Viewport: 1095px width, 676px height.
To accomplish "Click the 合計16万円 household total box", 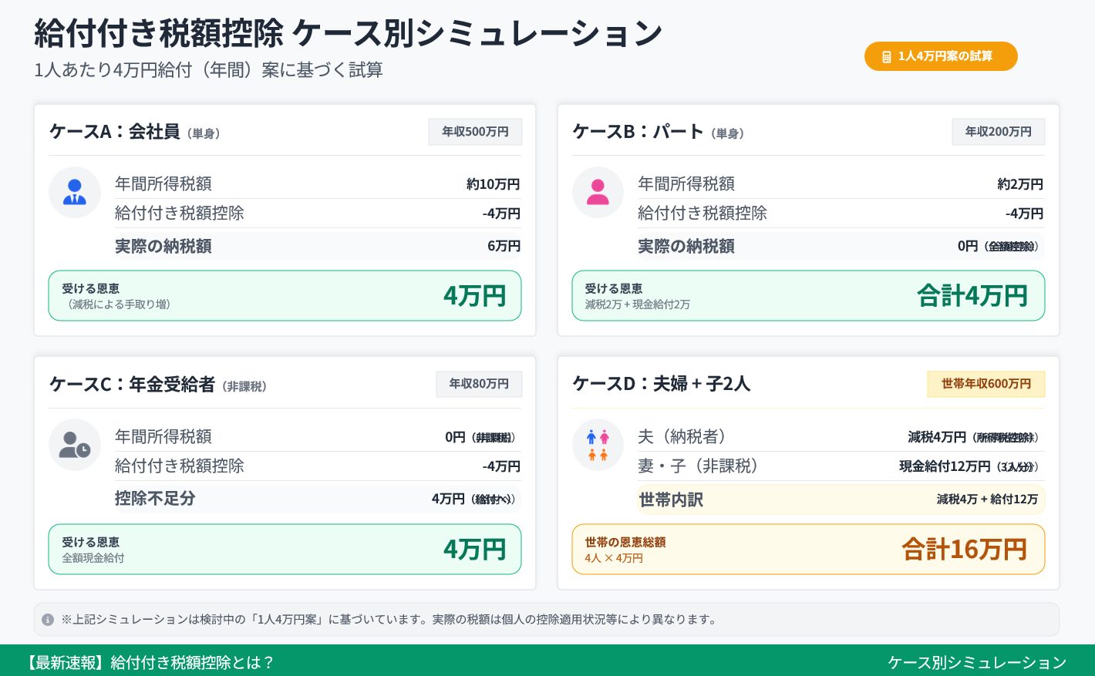I will (x=807, y=549).
